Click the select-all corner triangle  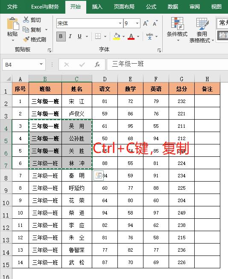(9, 79)
